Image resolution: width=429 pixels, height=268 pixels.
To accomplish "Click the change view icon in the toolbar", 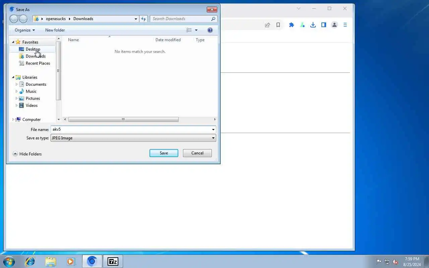I will click(189, 30).
